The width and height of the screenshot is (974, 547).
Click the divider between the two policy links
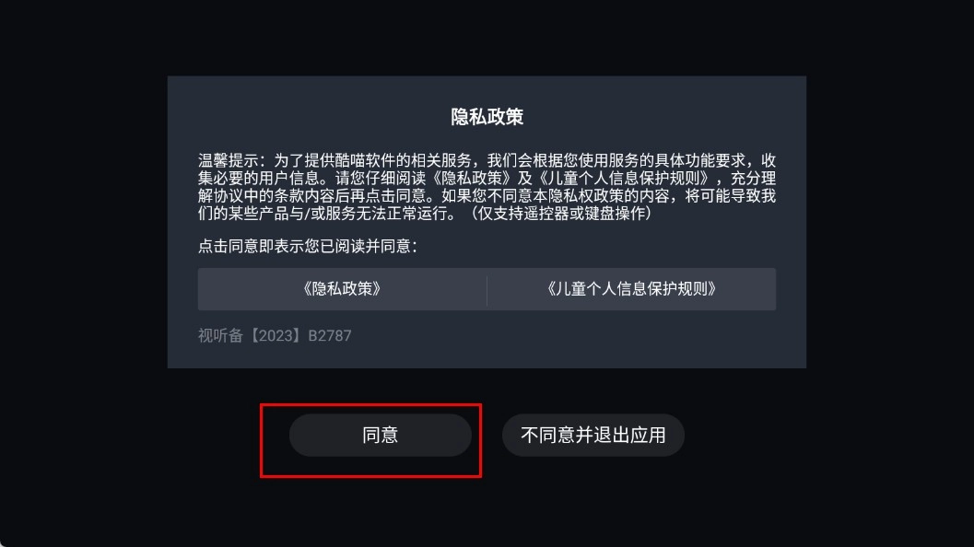(487, 289)
